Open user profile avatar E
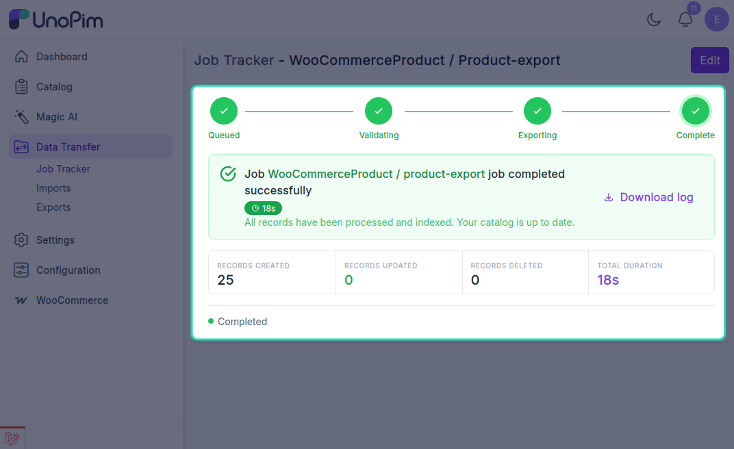The width and height of the screenshot is (734, 449). coord(717,19)
